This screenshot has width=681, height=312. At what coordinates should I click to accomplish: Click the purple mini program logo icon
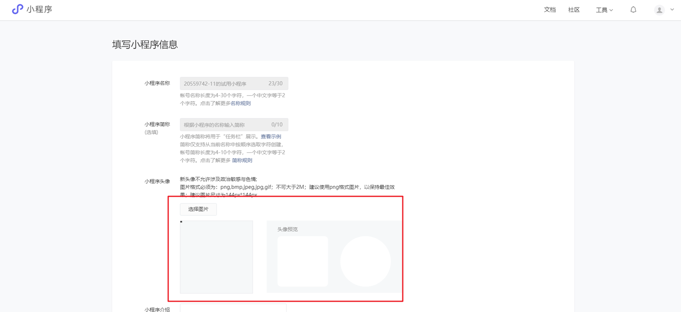coord(17,9)
